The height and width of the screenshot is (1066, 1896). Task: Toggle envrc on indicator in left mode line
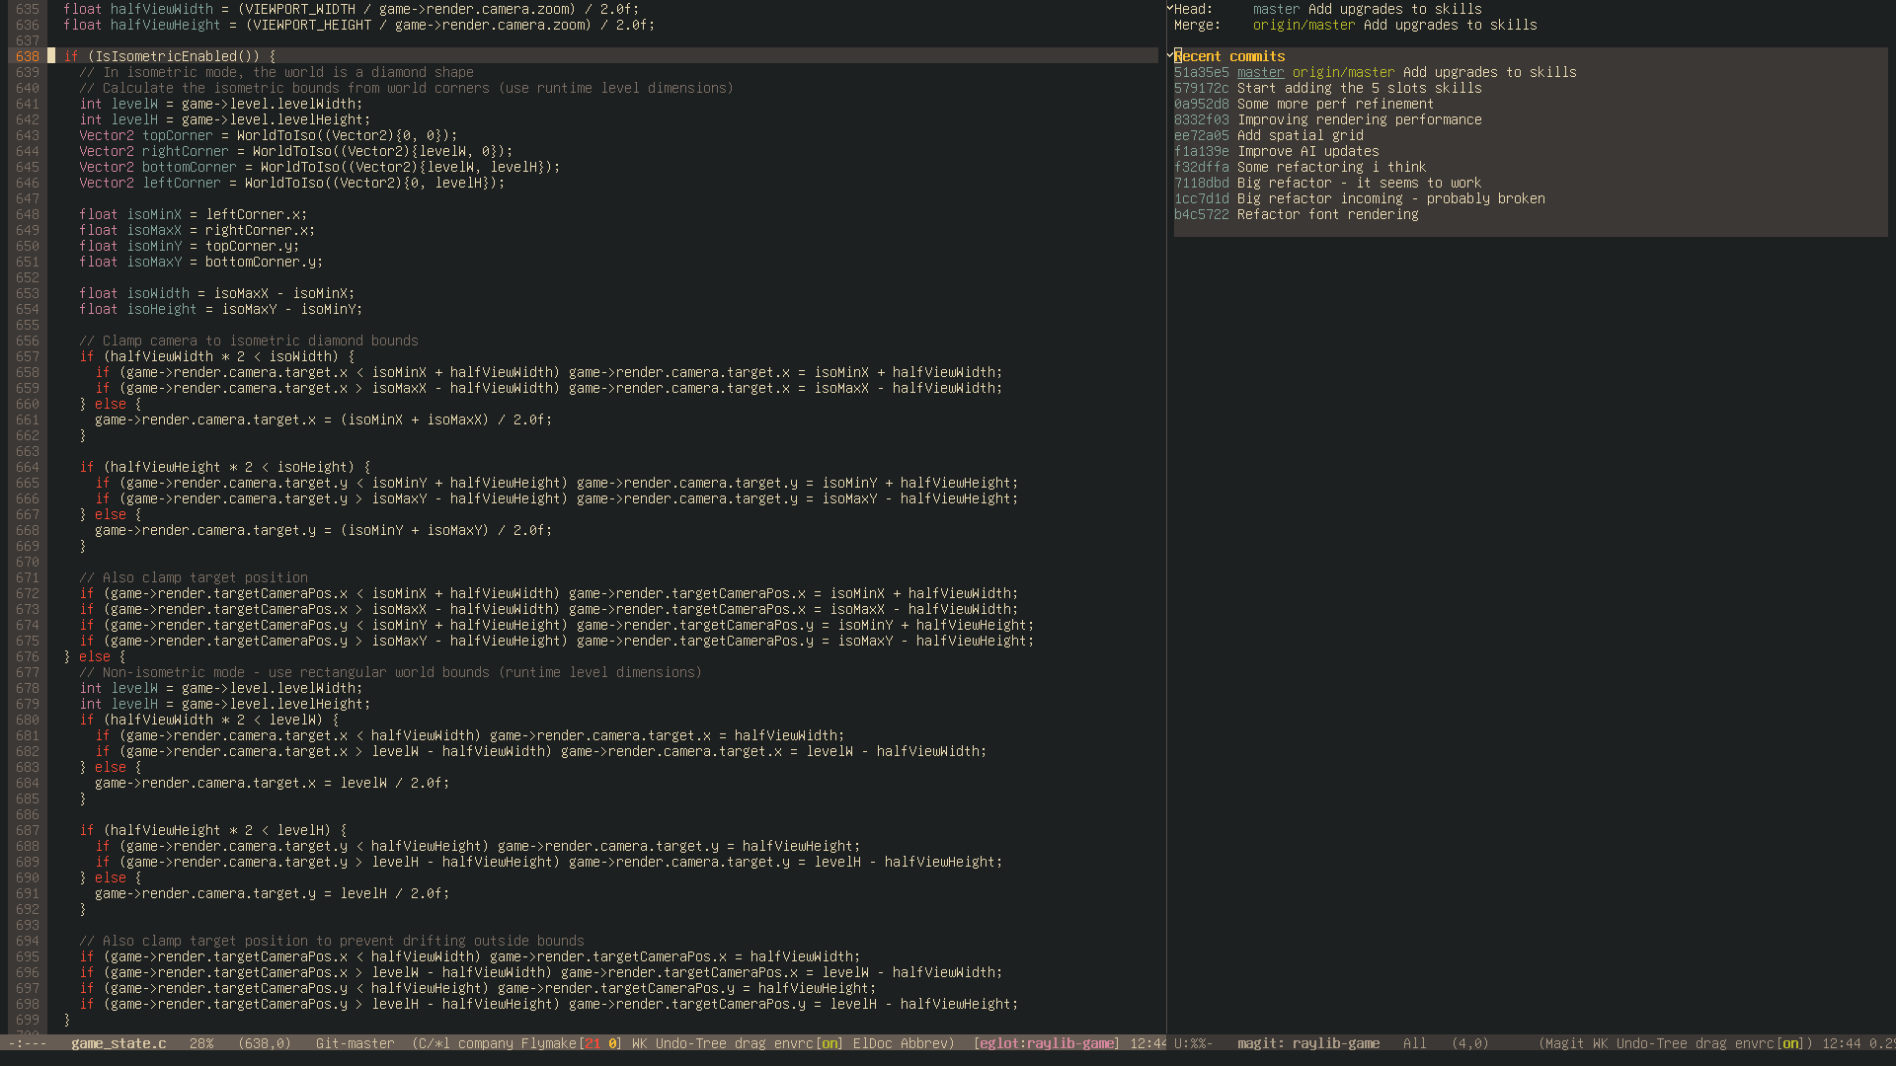click(829, 1043)
